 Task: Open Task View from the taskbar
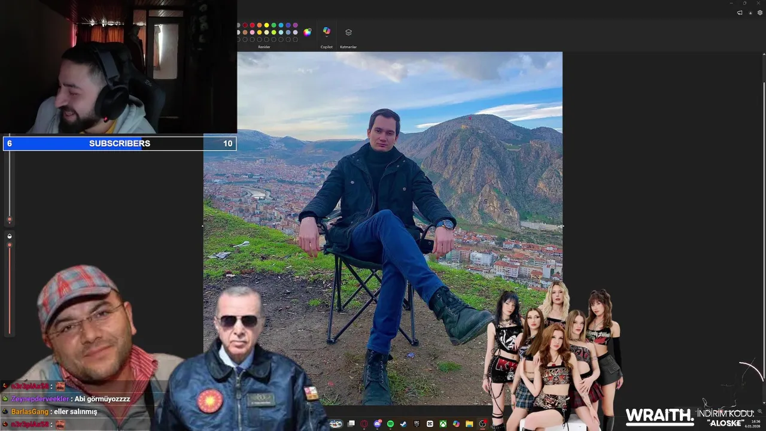tap(351, 424)
